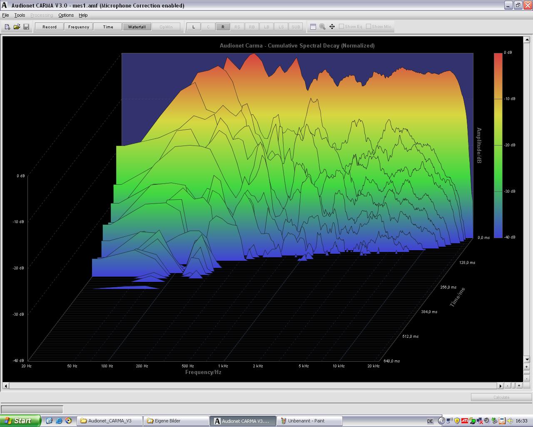Click the amplitude color scale bar
Image resolution: width=533 pixels, height=427 pixels.
click(x=498, y=145)
